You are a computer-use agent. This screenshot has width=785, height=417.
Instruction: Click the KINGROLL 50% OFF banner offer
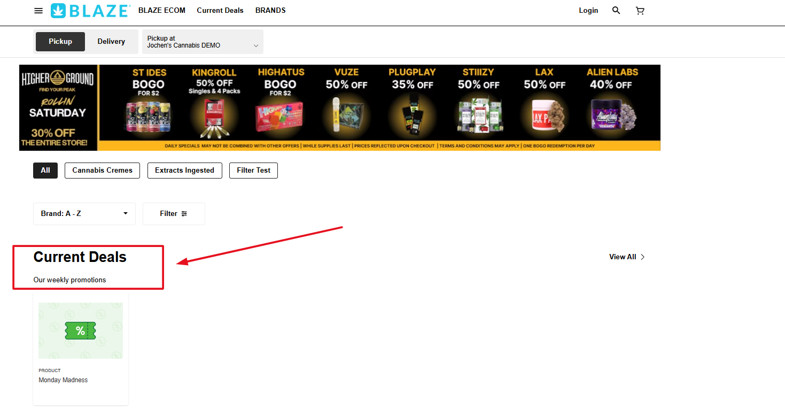coord(214,103)
